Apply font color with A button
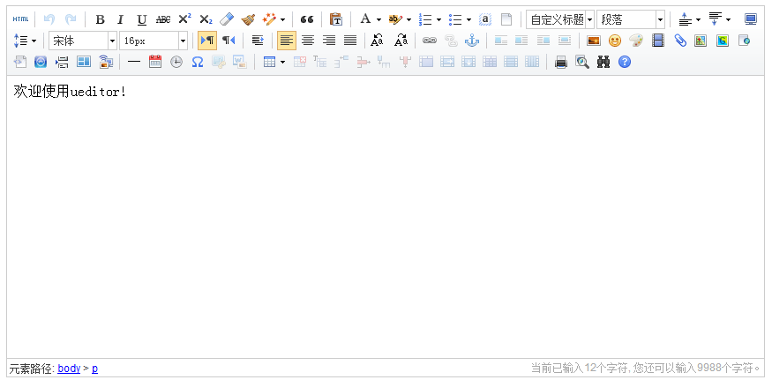772x380 pixels. click(x=365, y=19)
